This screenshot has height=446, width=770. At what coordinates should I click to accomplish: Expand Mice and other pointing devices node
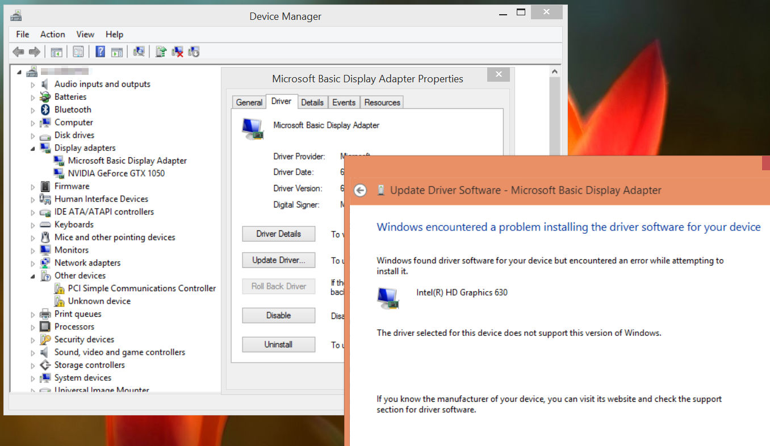tap(33, 238)
